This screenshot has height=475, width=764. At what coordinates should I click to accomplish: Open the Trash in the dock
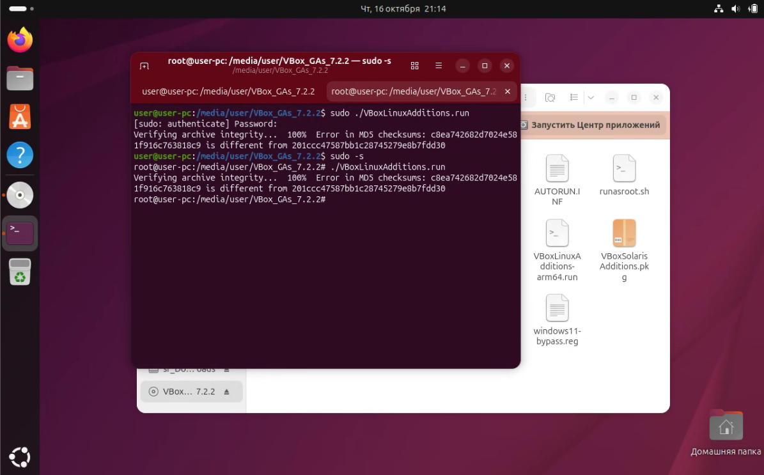(20, 272)
